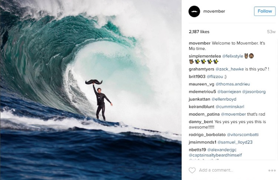Open the @ellenrboyd mention
Screen dimensions: 278x180
pyautogui.click(x=224, y=99)
